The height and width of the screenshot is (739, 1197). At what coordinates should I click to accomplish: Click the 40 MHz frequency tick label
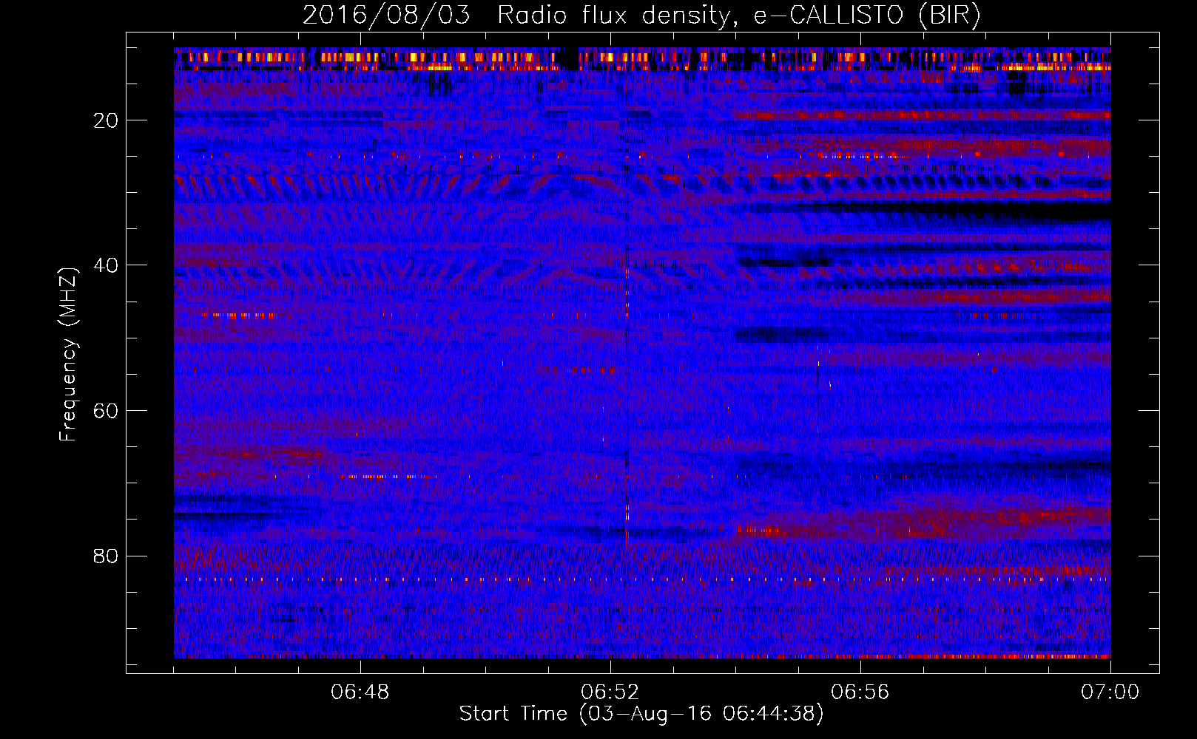coord(107,265)
